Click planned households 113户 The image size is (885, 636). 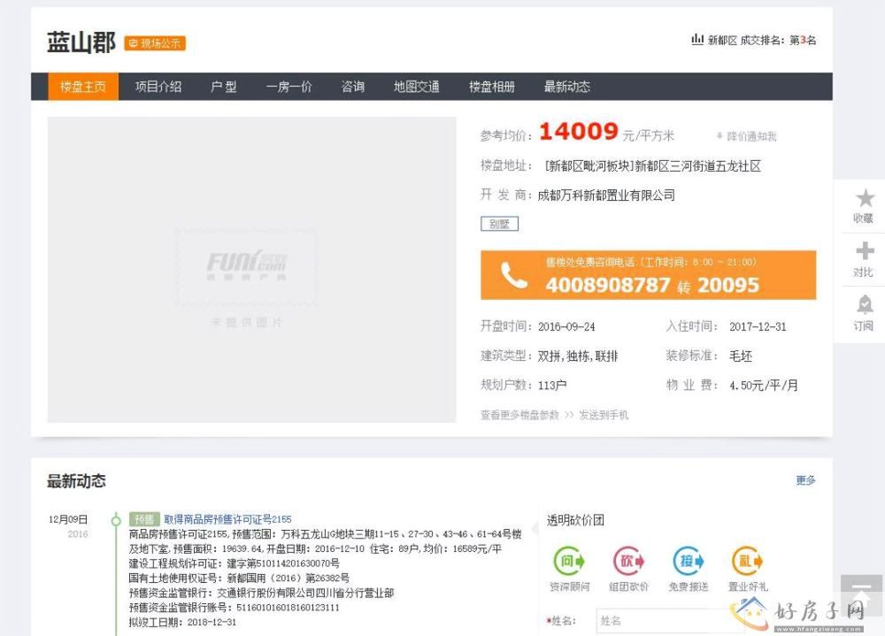pos(552,386)
